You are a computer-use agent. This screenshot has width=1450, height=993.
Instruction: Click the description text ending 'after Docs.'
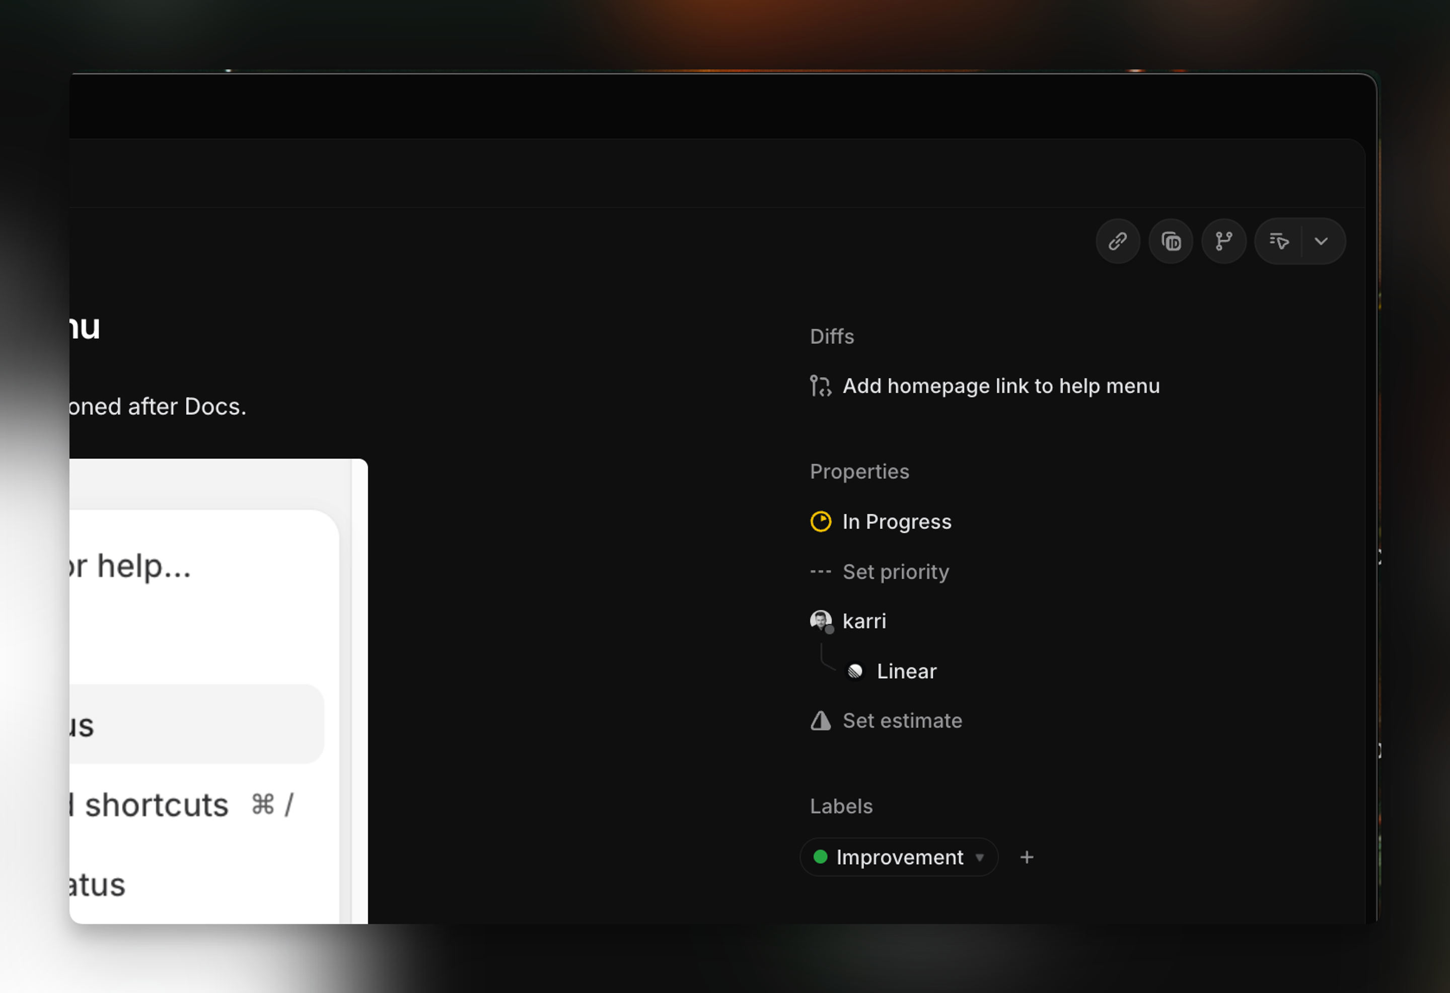(x=158, y=407)
